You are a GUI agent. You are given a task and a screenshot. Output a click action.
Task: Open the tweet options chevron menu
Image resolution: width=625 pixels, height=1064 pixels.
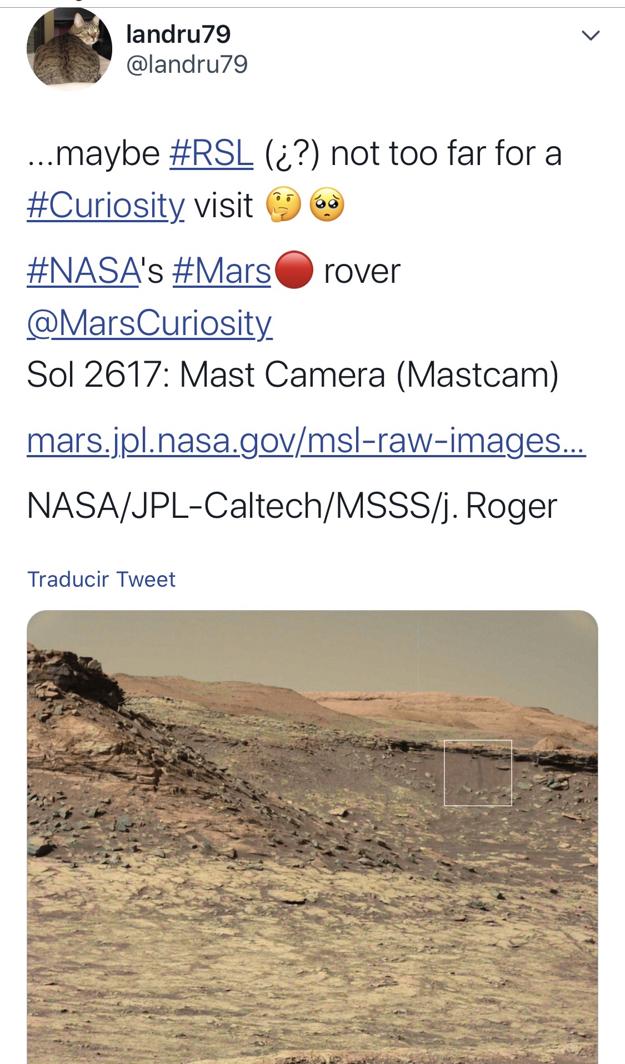point(590,36)
